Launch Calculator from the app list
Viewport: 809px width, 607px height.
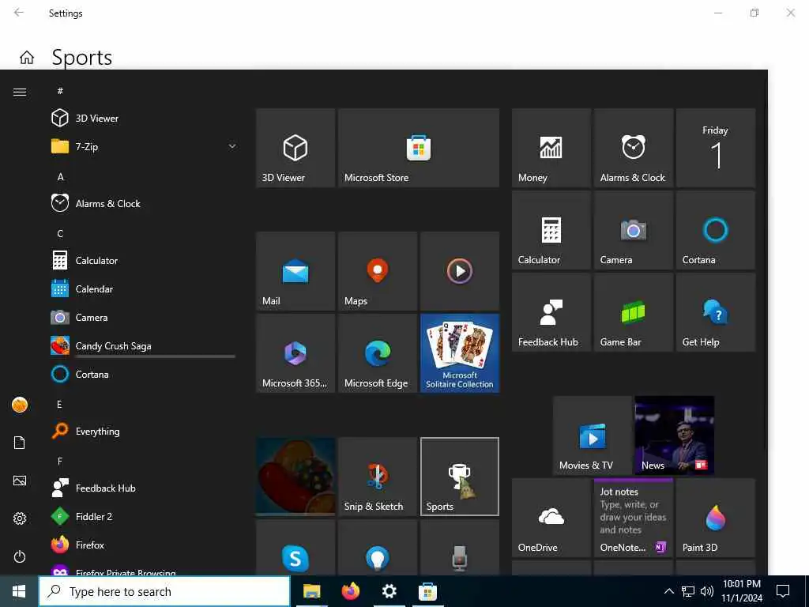click(143, 260)
